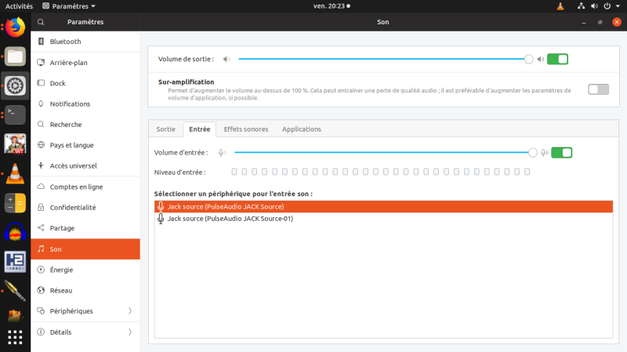The image size is (627, 352).
Task: Open Hydrogen drum machine dock icon
Action: pyautogui.click(x=15, y=262)
